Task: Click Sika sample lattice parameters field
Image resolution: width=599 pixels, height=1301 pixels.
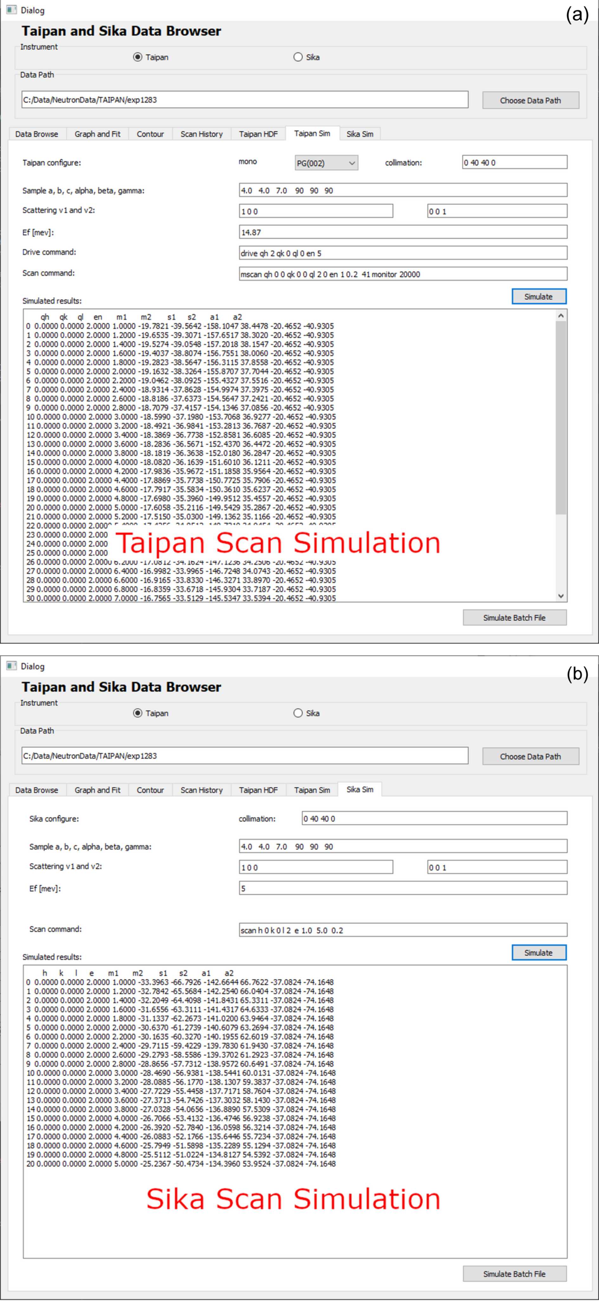Action: (403, 847)
